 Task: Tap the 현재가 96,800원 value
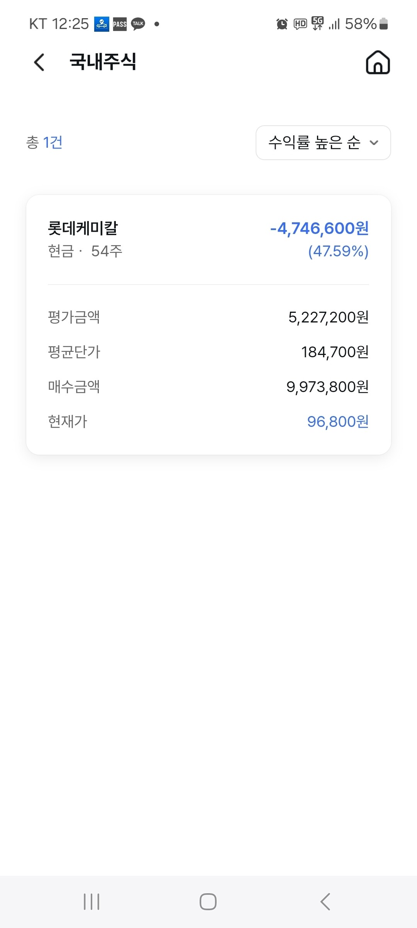[x=338, y=421]
